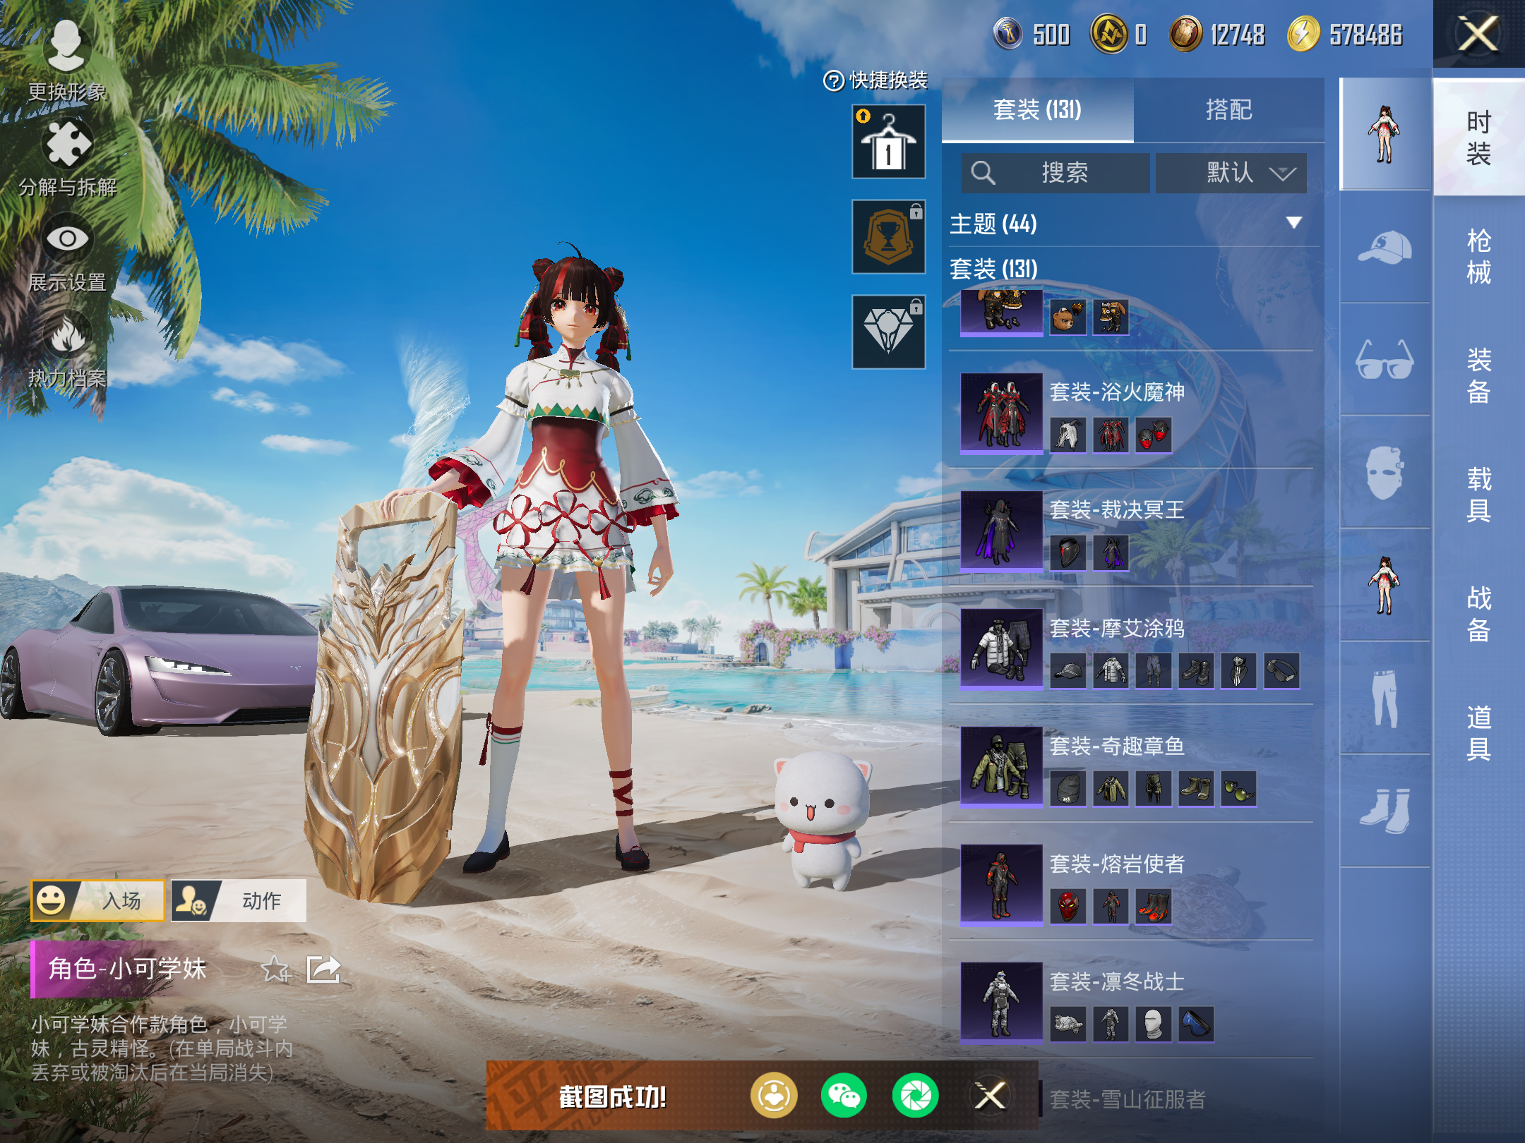Click red helmet item under 套装-熔岩使者
This screenshot has width=1525, height=1143.
(x=1068, y=906)
